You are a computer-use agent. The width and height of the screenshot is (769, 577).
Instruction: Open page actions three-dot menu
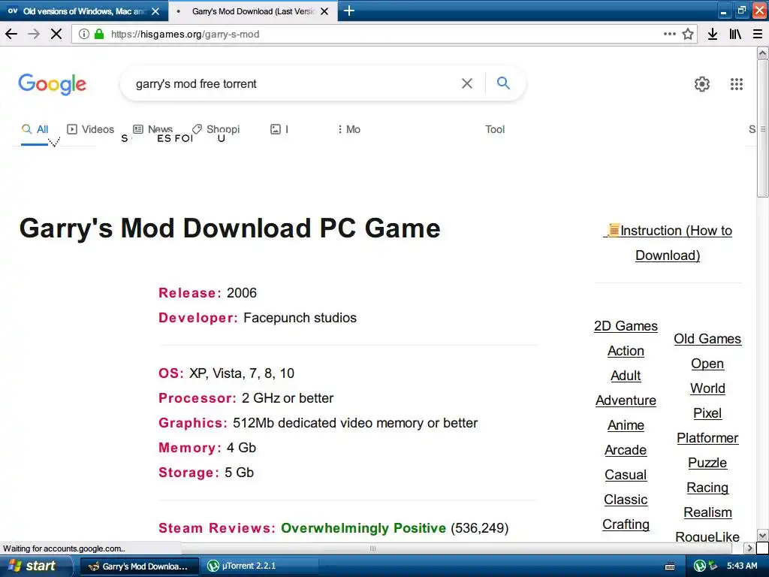[x=669, y=34]
